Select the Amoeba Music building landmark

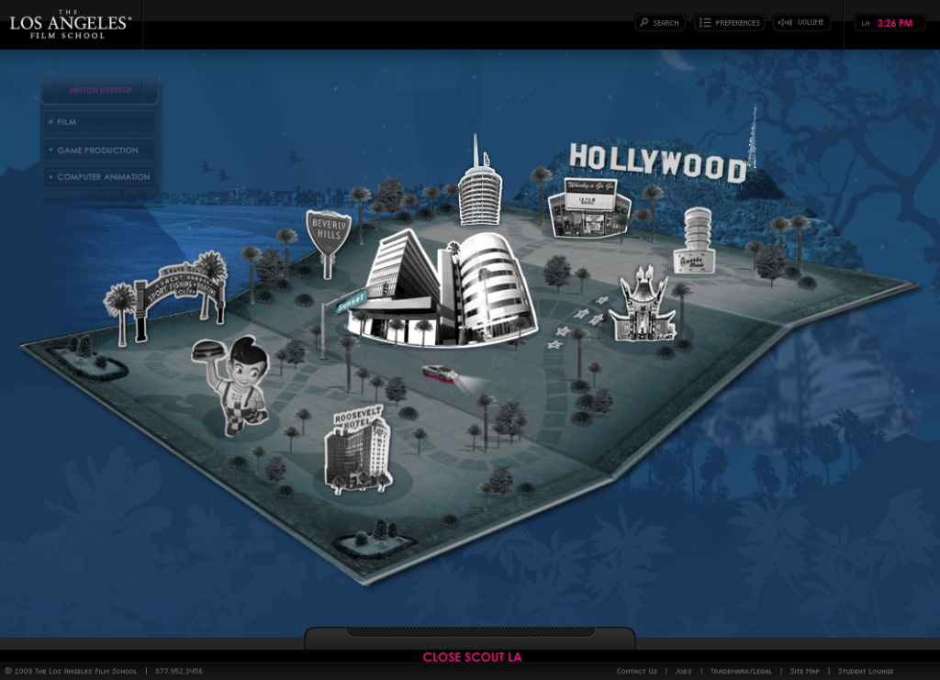(x=696, y=240)
